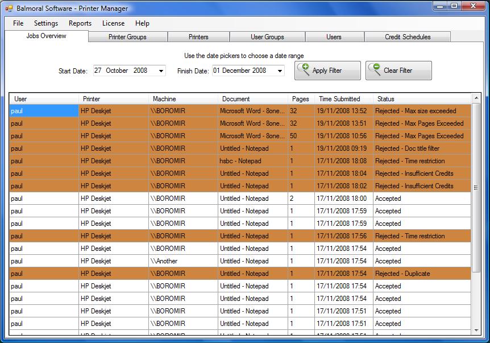
Task: Switch to the Printer Groups tab
Action: point(127,37)
